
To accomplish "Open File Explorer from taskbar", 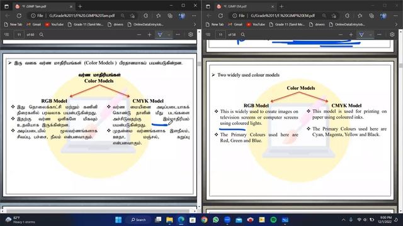I will coord(169,220).
